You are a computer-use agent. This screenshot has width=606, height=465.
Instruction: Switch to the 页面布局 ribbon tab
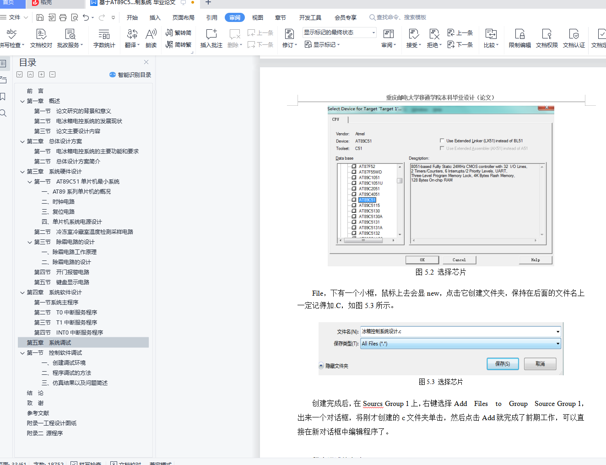pyautogui.click(x=184, y=17)
